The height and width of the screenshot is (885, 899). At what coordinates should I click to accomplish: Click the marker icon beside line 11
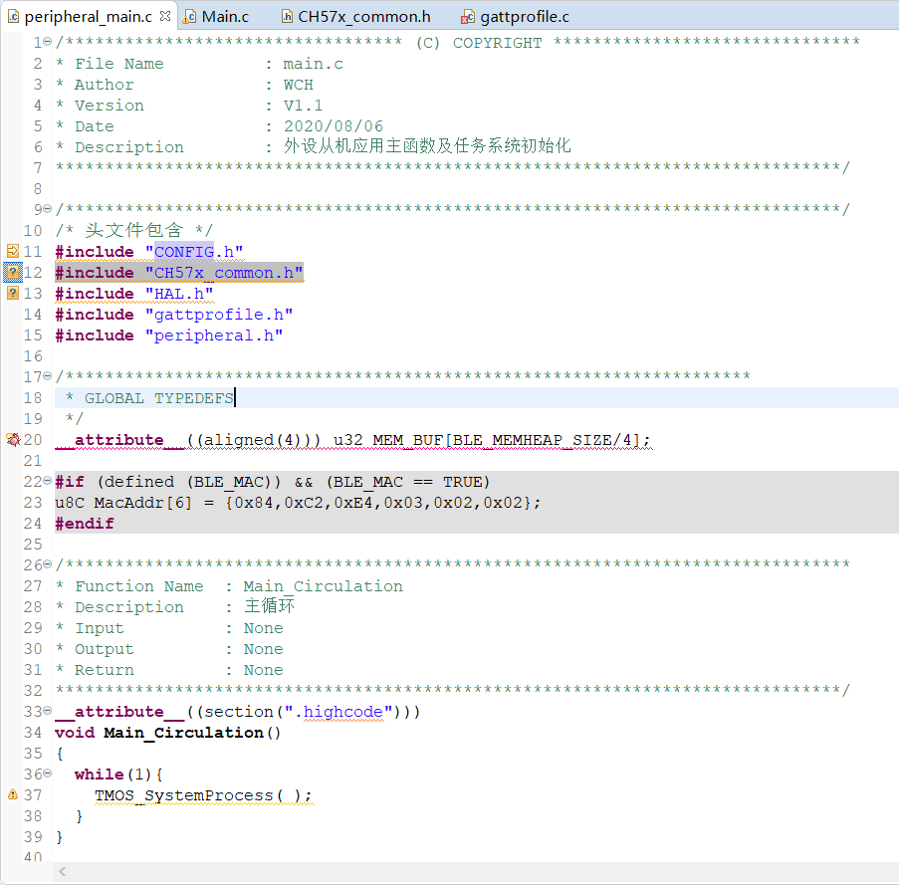(x=13, y=252)
